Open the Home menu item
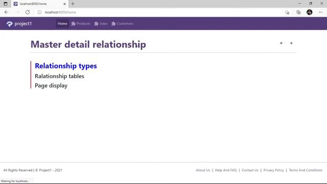 tap(62, 24)
